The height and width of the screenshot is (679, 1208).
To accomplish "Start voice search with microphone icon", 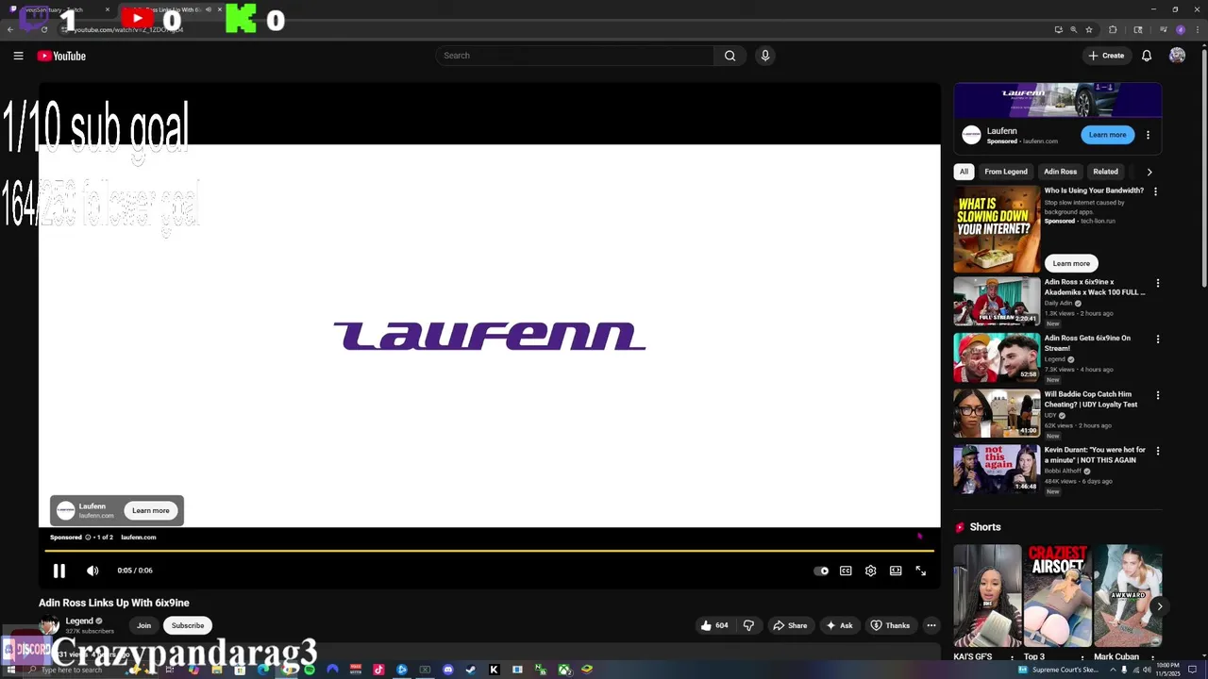I will click(765, 56).
